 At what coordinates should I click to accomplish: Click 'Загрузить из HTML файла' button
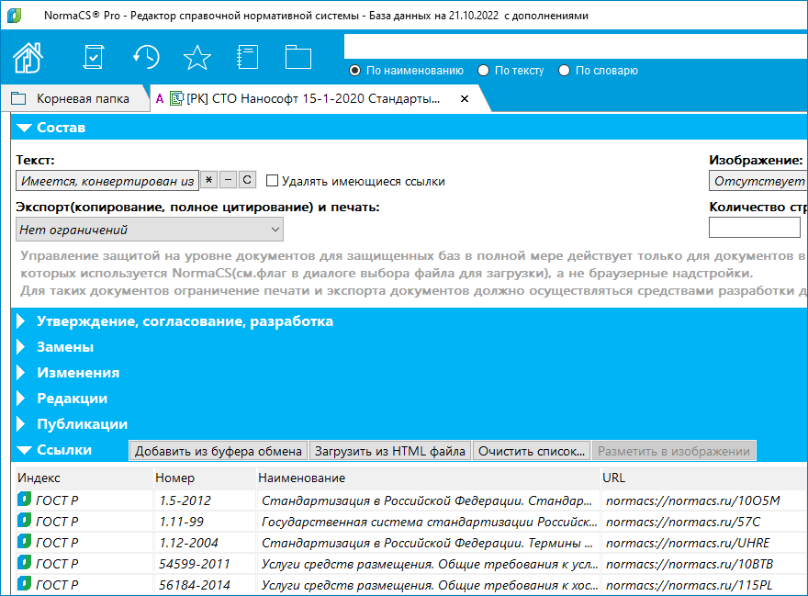tap(390, 451)
